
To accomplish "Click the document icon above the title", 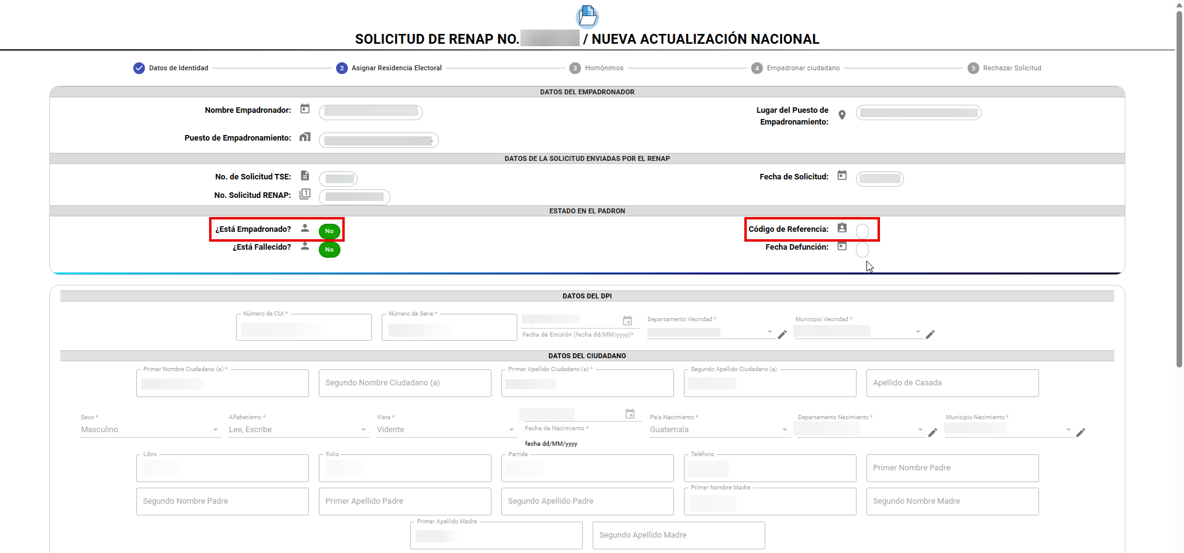I will coord(587,16).
